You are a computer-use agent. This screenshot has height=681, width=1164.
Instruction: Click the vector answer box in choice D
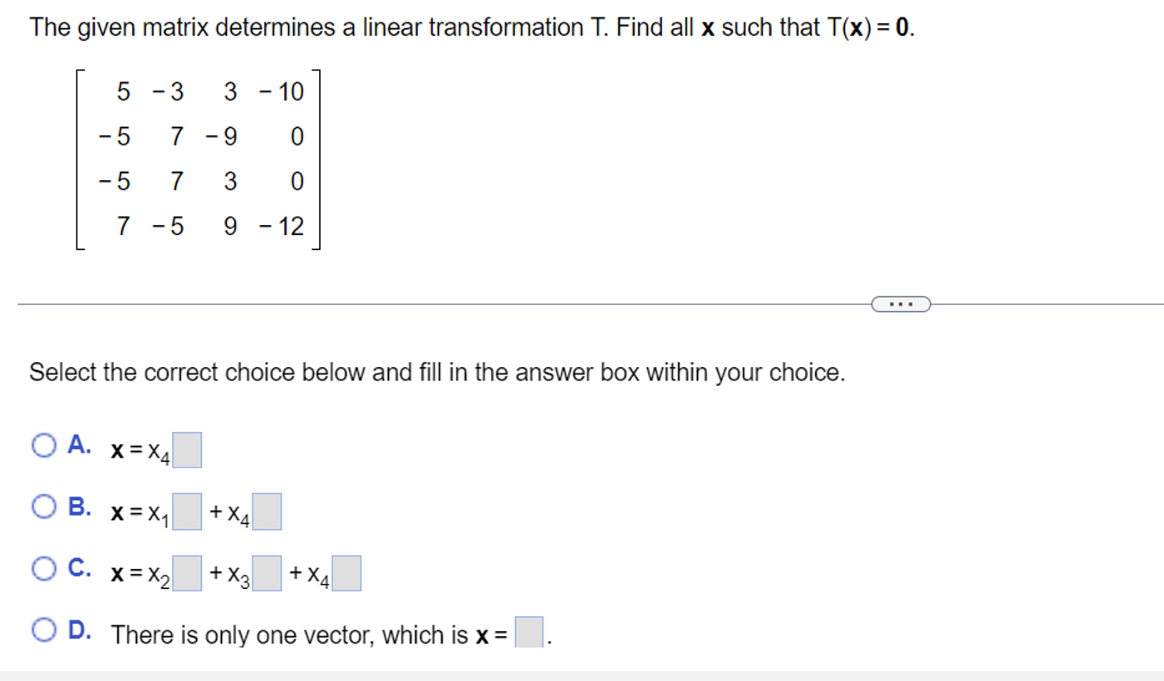tap(528, 633)
